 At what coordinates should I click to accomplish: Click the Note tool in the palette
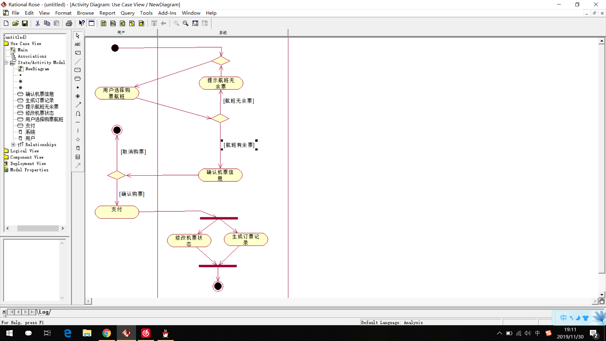coord(78,53)
